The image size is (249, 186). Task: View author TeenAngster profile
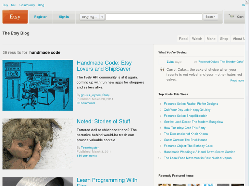click(90, 147)
